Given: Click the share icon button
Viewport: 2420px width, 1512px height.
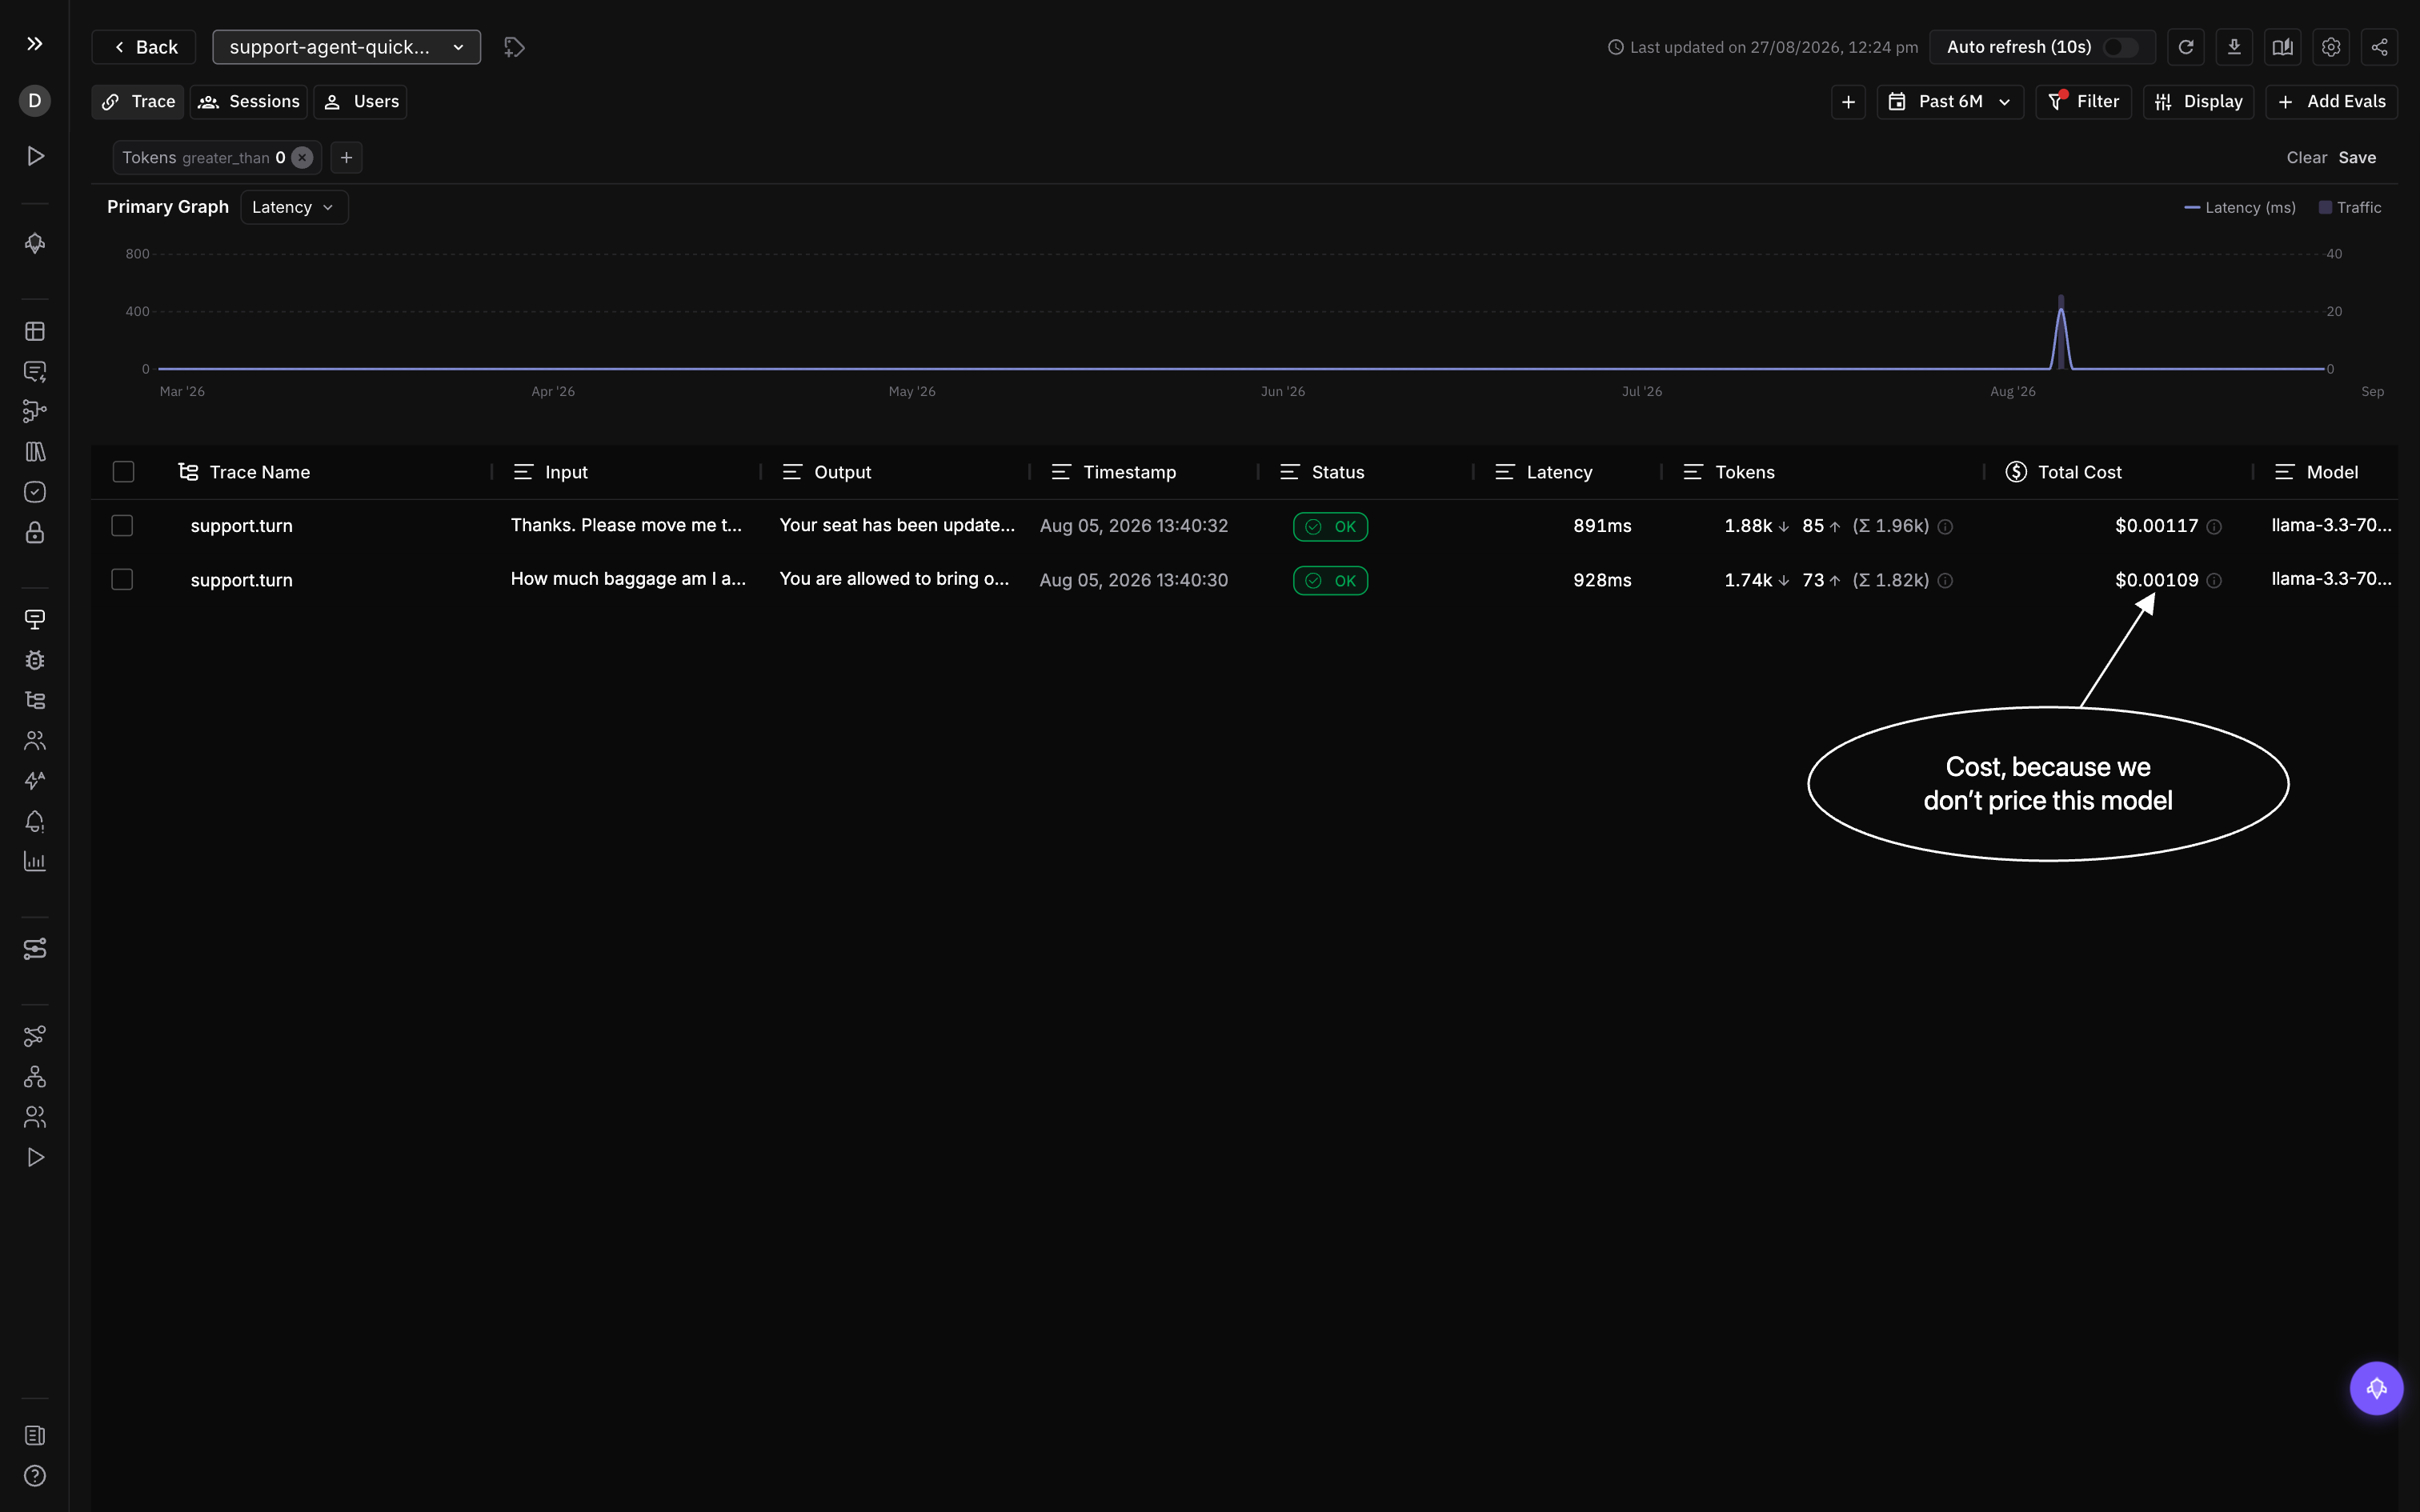Looking at the screenshot, I should (x=2379, y=47).
